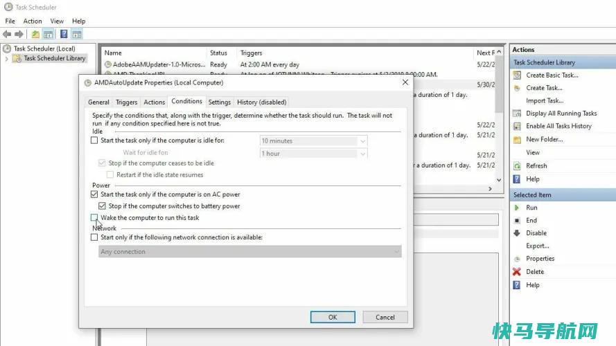Viewport: 616px width, 346px height.
Task: Click Export in Selected Item actions
Action: (x=538, y=246)
